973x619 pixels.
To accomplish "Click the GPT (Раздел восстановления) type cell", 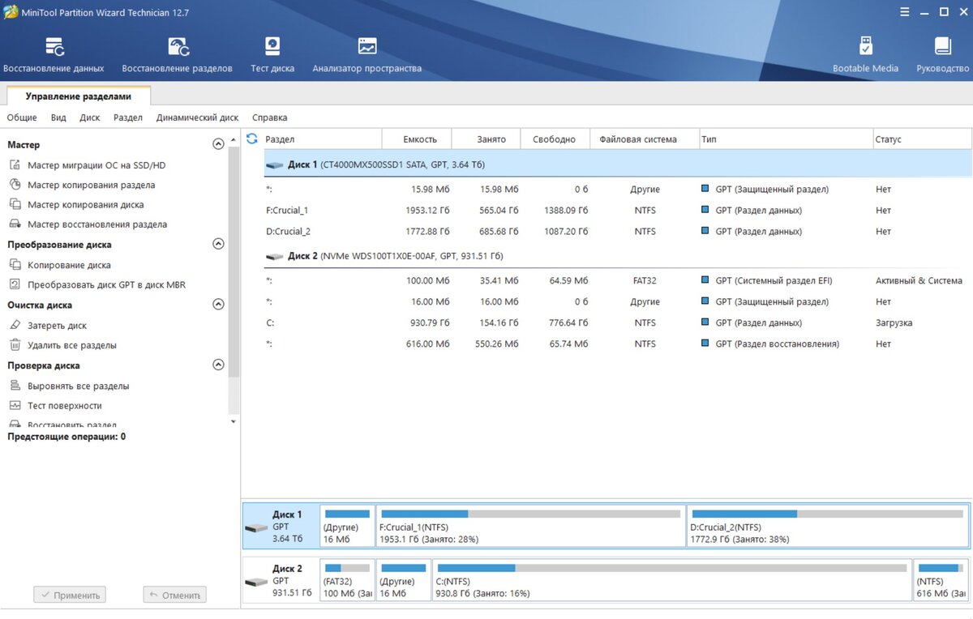I will coord(777,344).
